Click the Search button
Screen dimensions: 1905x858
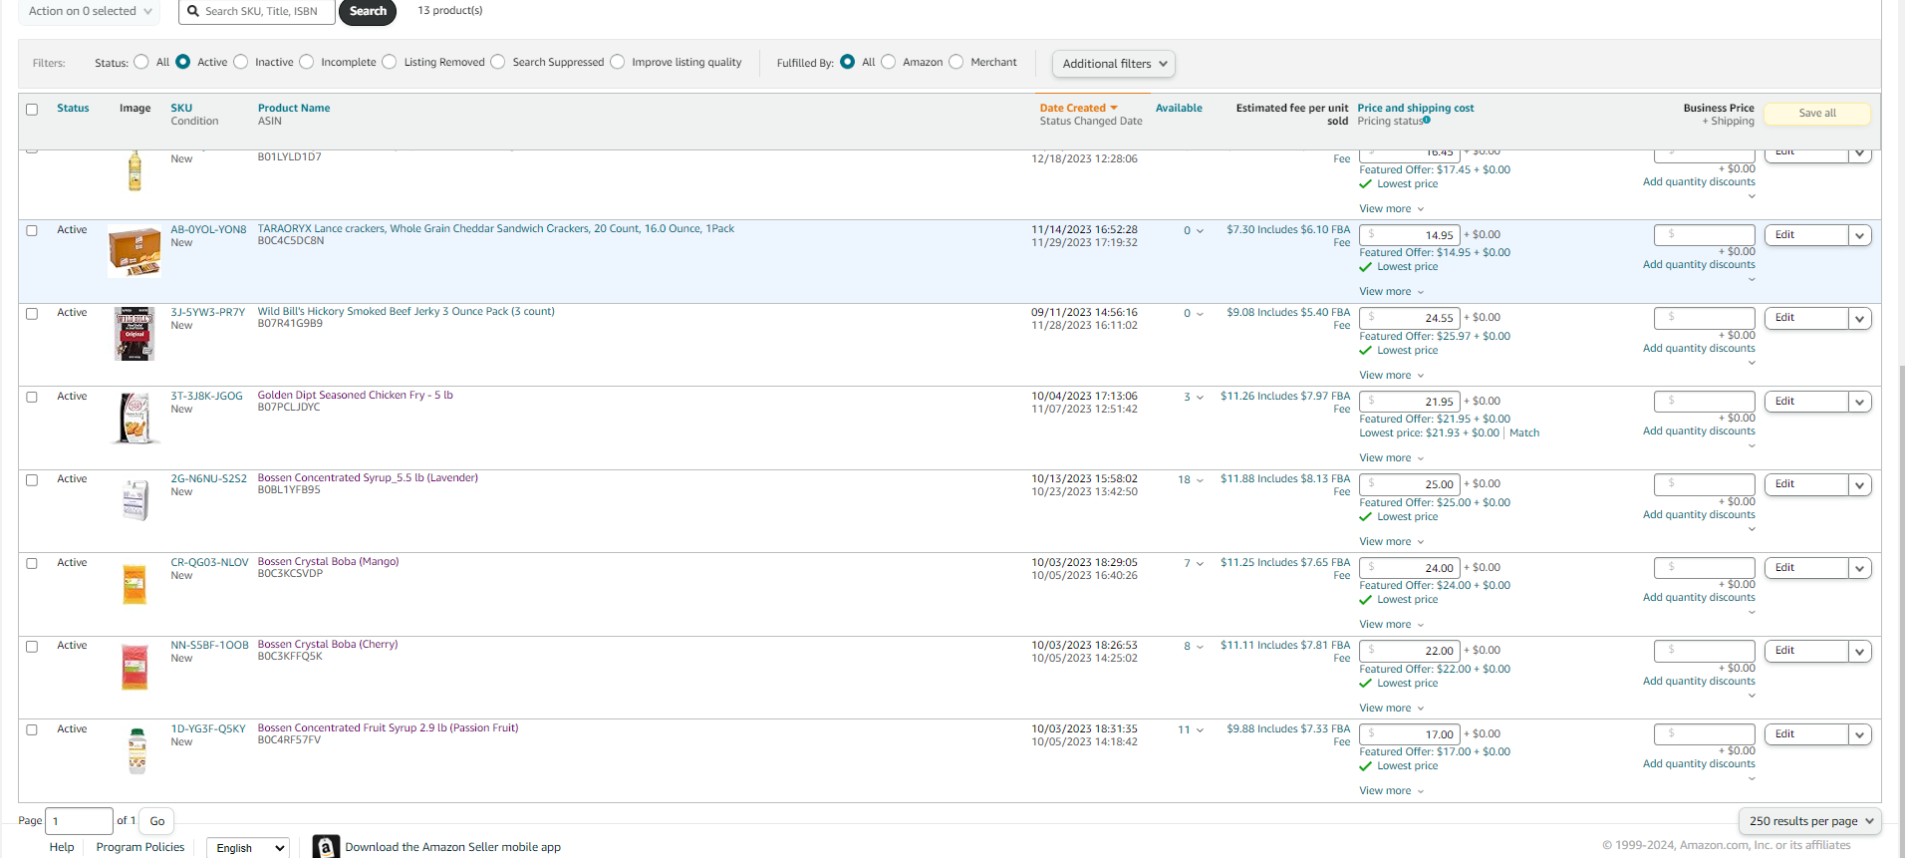pyautogui.click(x=368, y=11)
